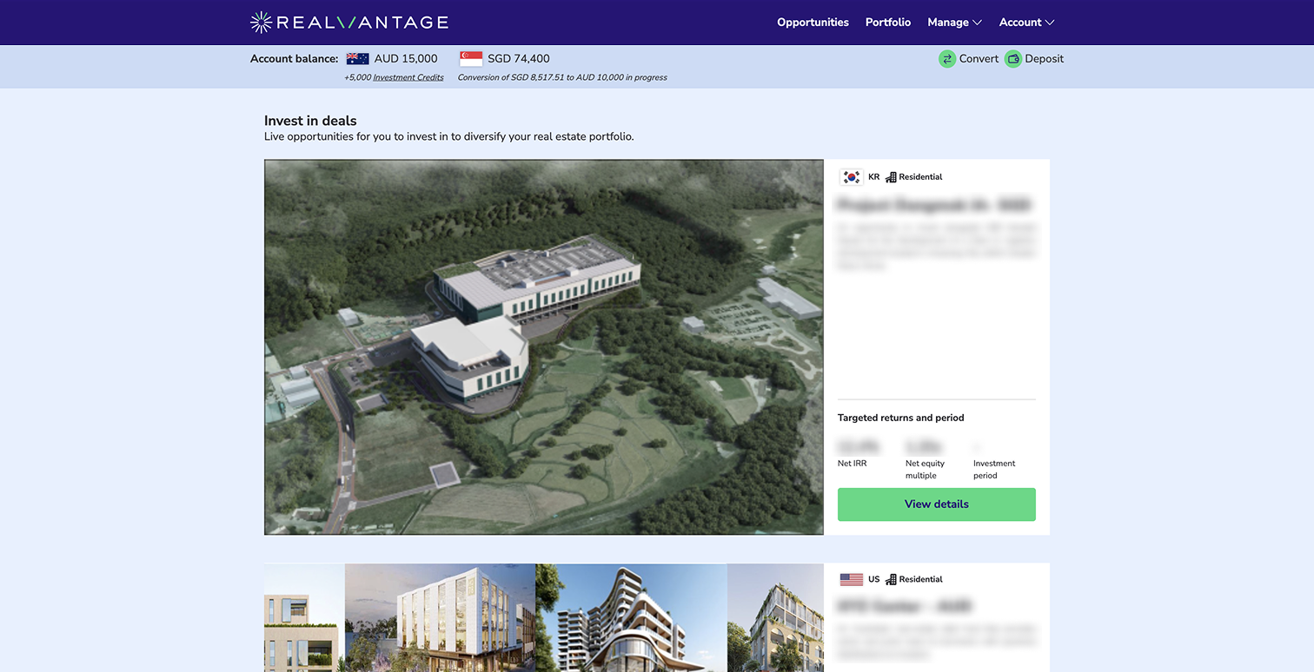
Task: Select the white glass building photo
Action: click(440, 618)
